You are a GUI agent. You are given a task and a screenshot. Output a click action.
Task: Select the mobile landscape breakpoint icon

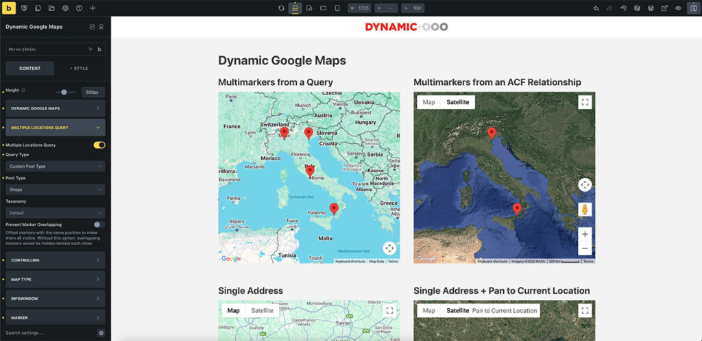[324, 8]
